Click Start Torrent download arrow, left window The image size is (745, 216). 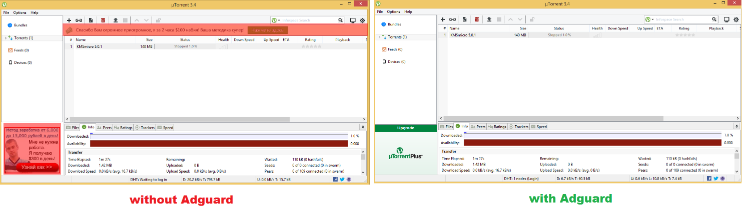(x=116, y=20)
